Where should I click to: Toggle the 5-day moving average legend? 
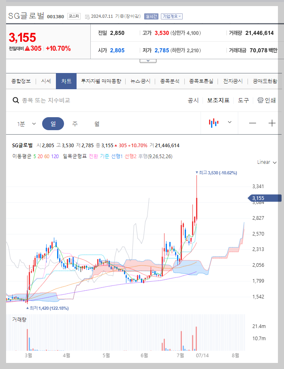click(34, 157)
